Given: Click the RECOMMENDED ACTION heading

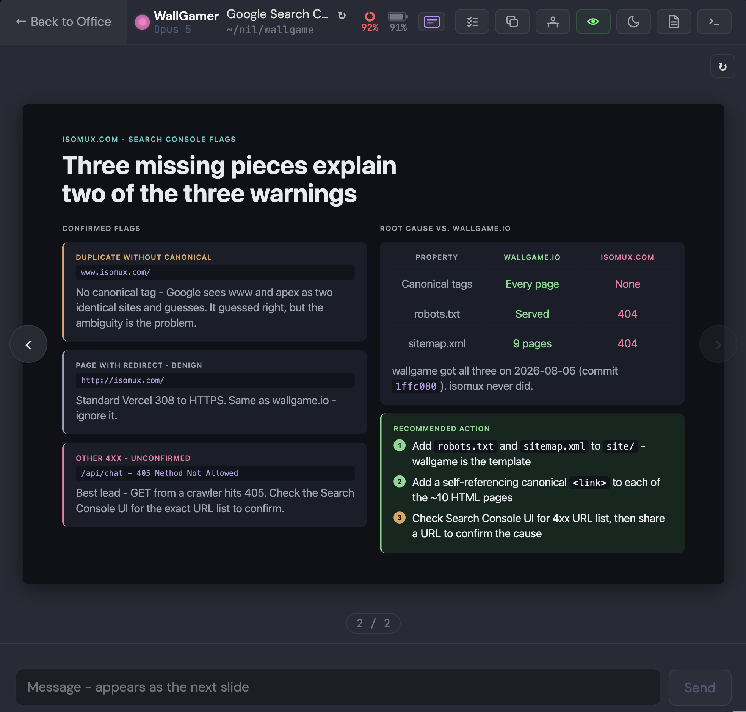Looking at the screenshot, I should (x=441, y=428).
